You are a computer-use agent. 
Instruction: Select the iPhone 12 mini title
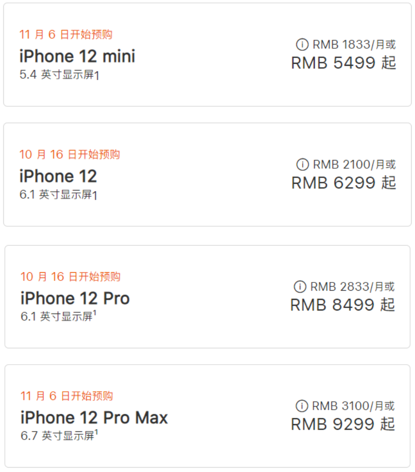(77, 56)
